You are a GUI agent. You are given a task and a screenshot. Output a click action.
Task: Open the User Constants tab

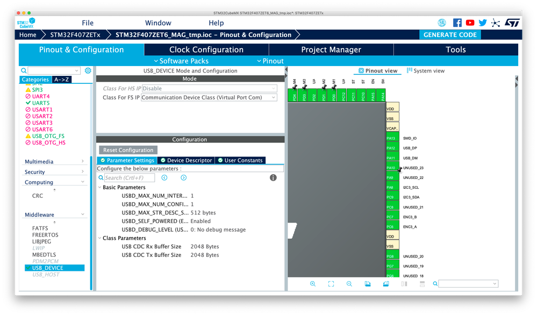tap(240, 160)
